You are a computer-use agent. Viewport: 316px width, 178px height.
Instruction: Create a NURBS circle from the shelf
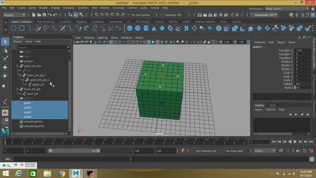(x=13, y=28)
